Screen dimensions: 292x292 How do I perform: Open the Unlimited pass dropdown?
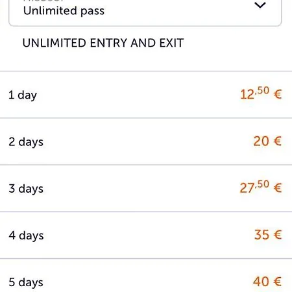coord(145,12)
